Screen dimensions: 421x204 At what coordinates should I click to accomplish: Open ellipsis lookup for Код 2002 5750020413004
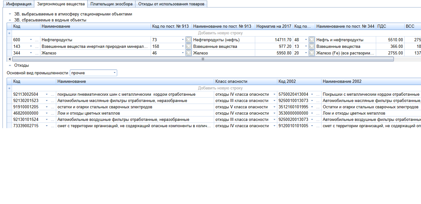point(317,94)
